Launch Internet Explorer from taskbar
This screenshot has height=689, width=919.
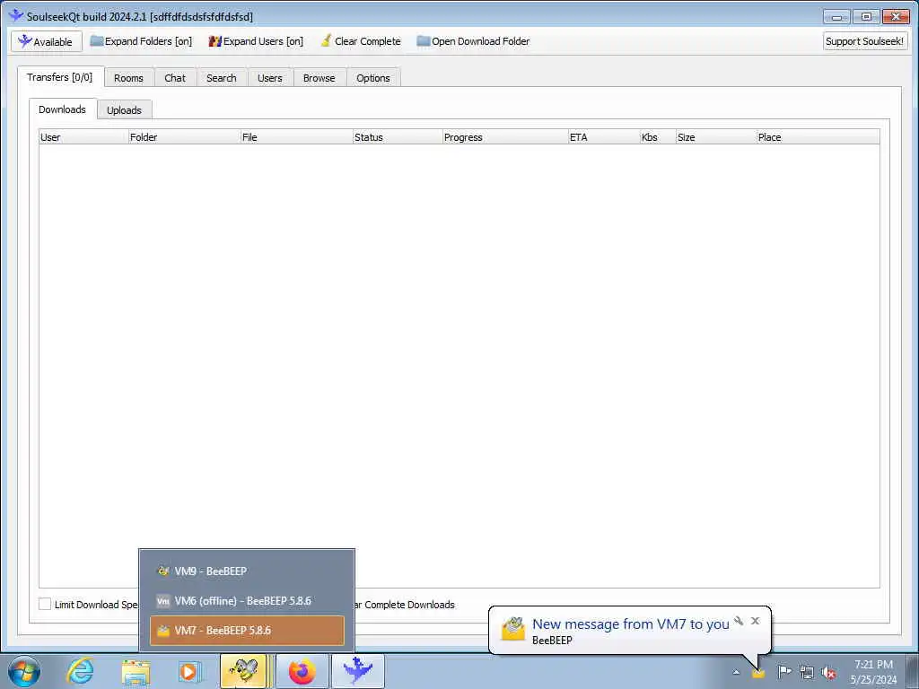coord(80,671)
